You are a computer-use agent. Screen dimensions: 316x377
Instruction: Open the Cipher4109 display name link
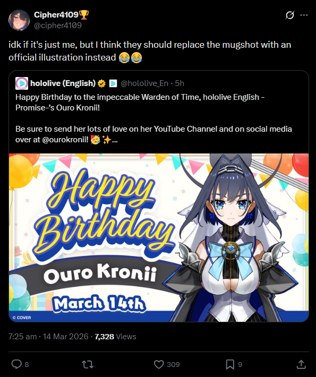[56, 15]
